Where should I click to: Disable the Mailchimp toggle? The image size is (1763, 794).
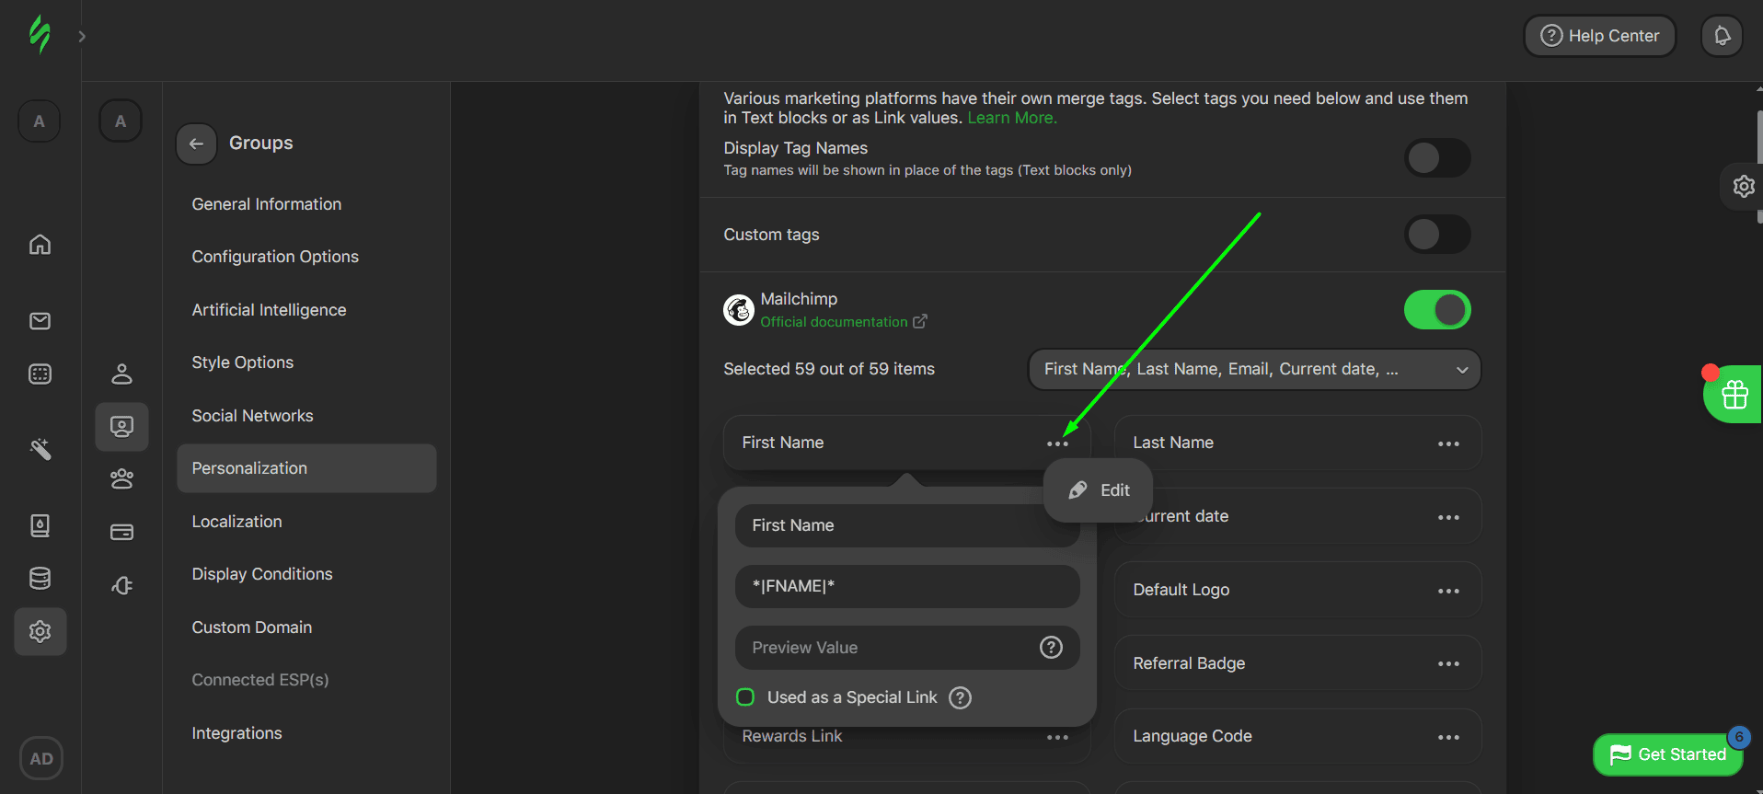(1437, 310)
